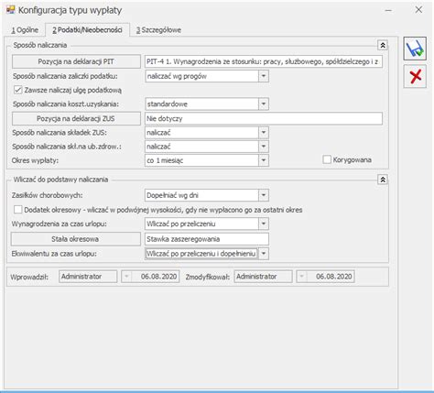The width and height of the screenshot is (434, 393).
Task: Open Wynagrodzenia za czas urlopu dropdown
Action: click(x=264, y=224)
